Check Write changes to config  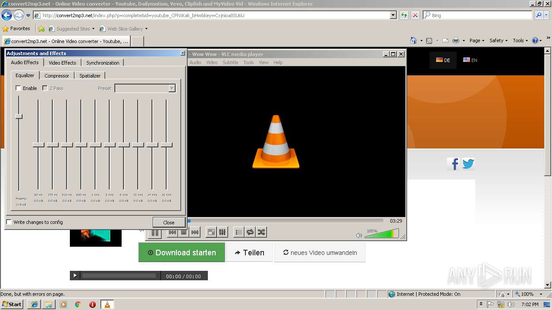9,222
